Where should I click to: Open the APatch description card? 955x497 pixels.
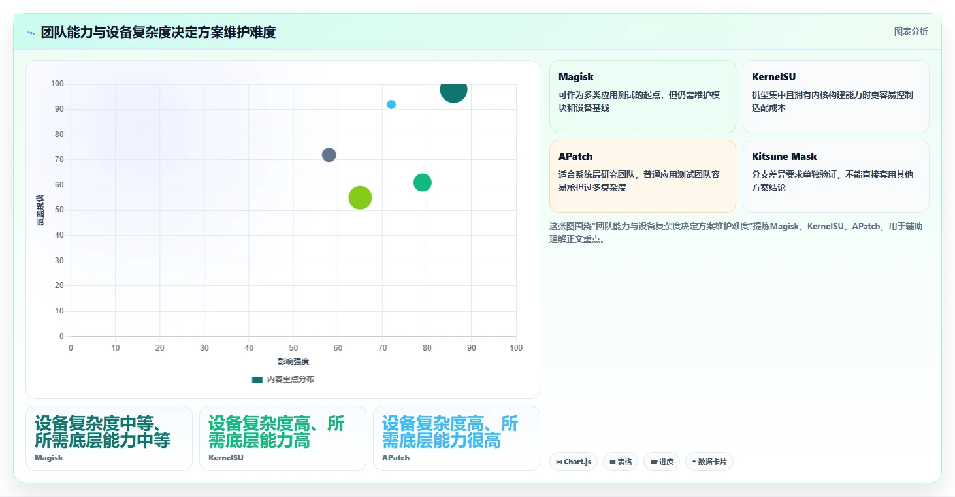643,176
